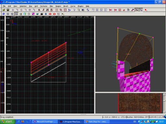This screenshot has width=166, height=124.
Task: Rotate selection around the Z axis
Action: click(x=34, y=10)
